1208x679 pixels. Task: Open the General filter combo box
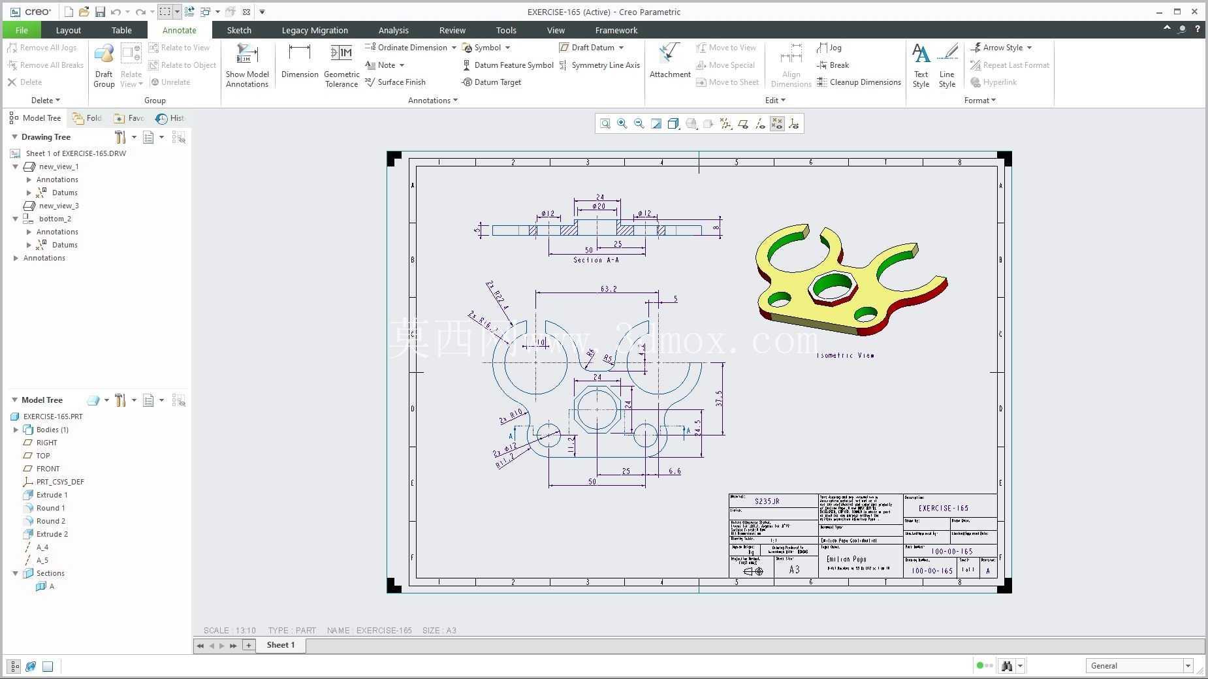tap(1139, 666)
